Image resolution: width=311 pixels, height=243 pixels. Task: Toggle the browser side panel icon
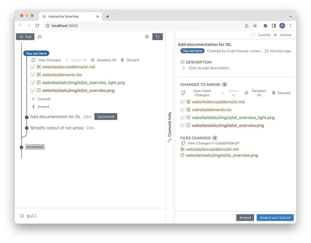pos(274,26)
